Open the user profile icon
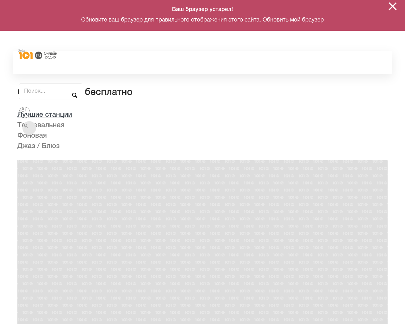405x324 pixels. 29,127
